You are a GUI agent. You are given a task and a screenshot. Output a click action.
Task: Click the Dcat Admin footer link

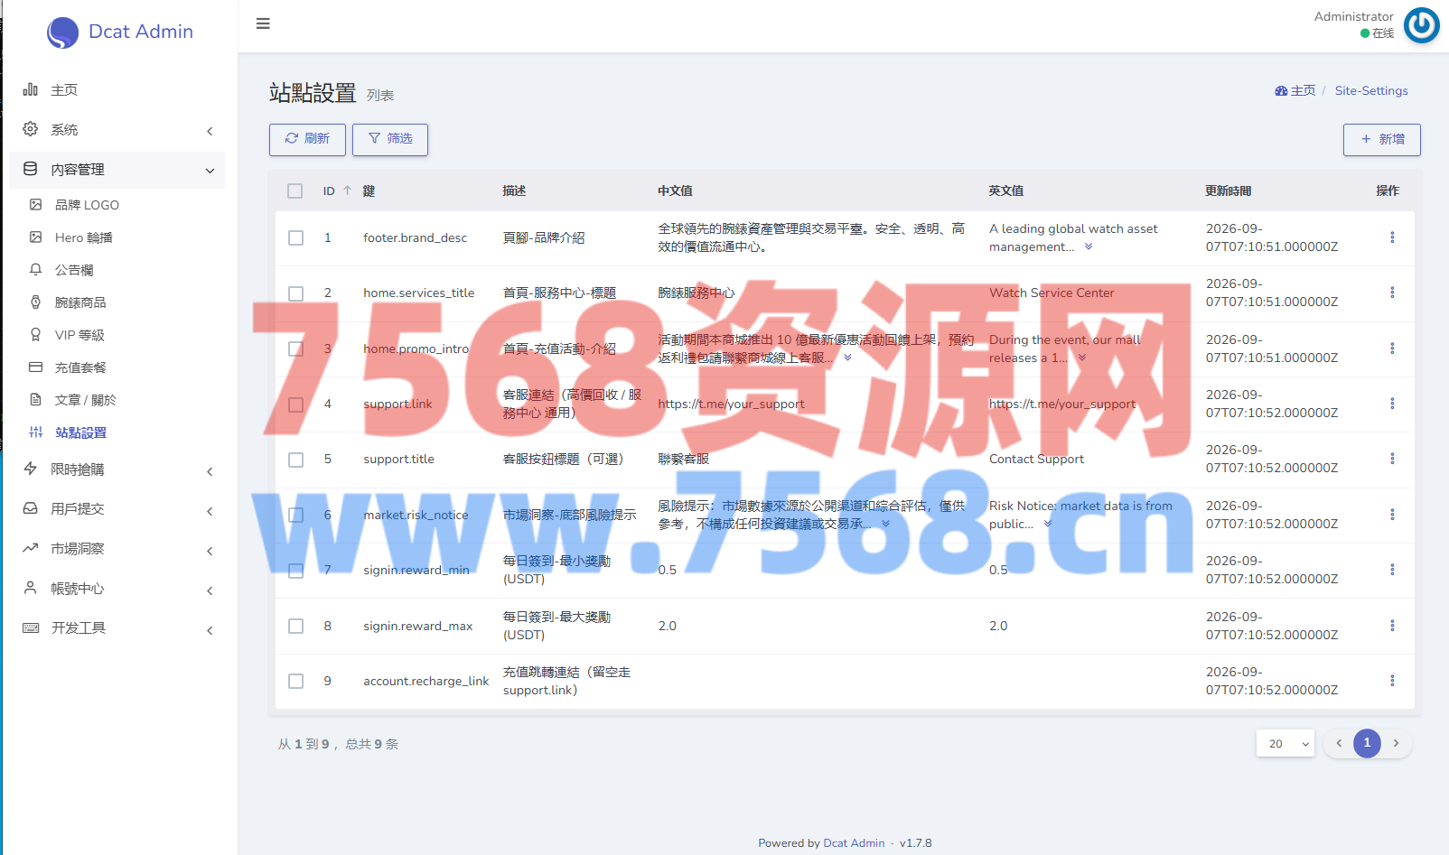pos(854,843)
